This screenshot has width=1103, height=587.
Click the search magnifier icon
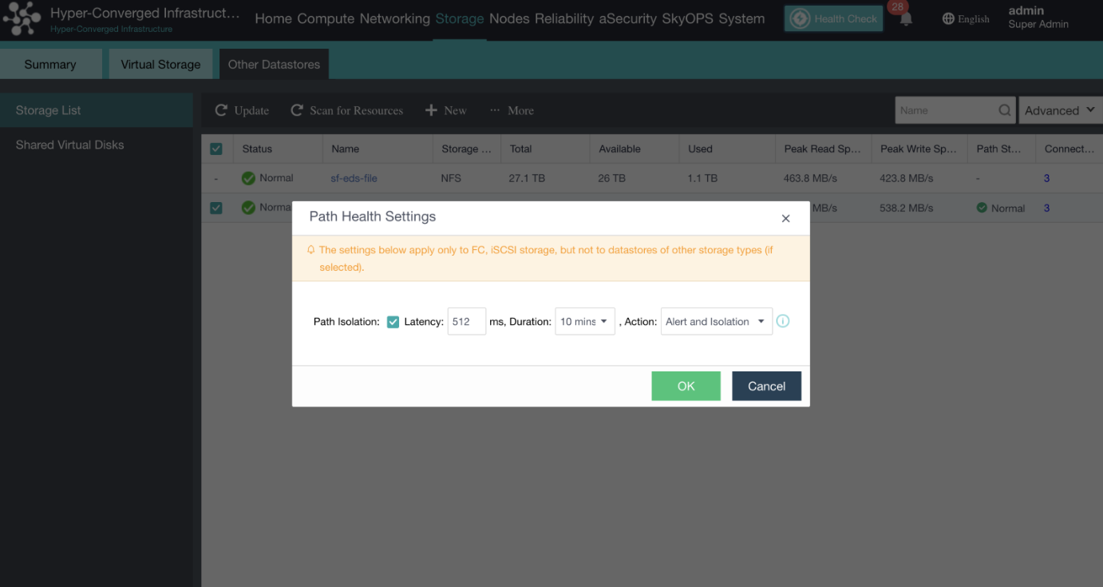pos(1005,110)
